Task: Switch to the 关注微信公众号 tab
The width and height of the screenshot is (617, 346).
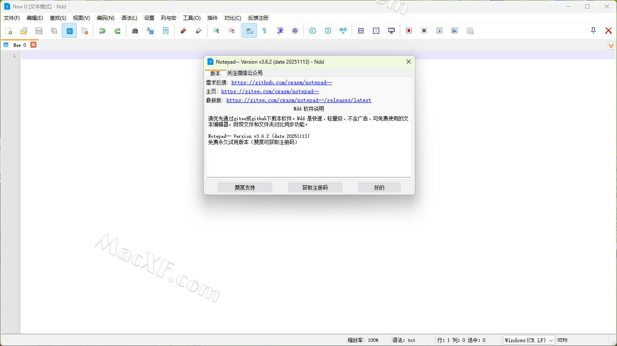Action: [245, 73]
